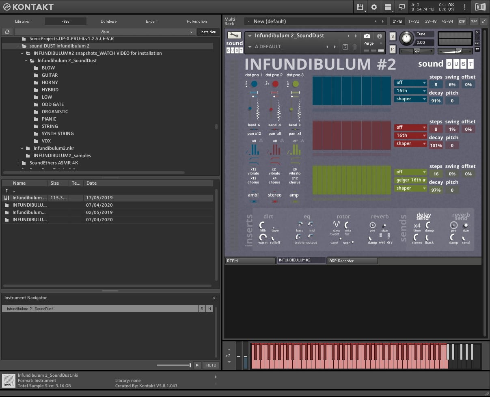Image resolution: width=490 pixels, height=397 pixels.
Task: Toggle the aux button in the Multi Rack header
Action: pyautogui.click(x=473, y=21)
